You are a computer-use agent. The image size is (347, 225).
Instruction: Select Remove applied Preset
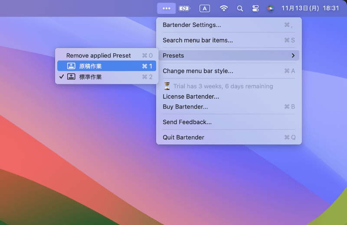tap(107, 55)
